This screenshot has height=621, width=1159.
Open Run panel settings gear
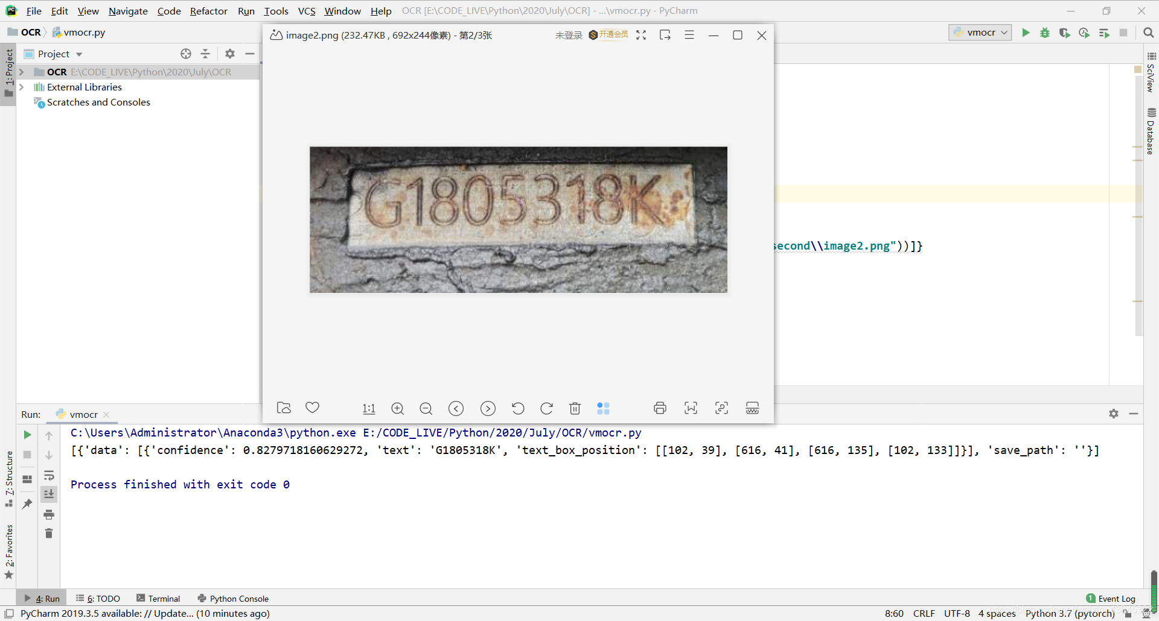pyautogui.click(x=1114, y=414)
